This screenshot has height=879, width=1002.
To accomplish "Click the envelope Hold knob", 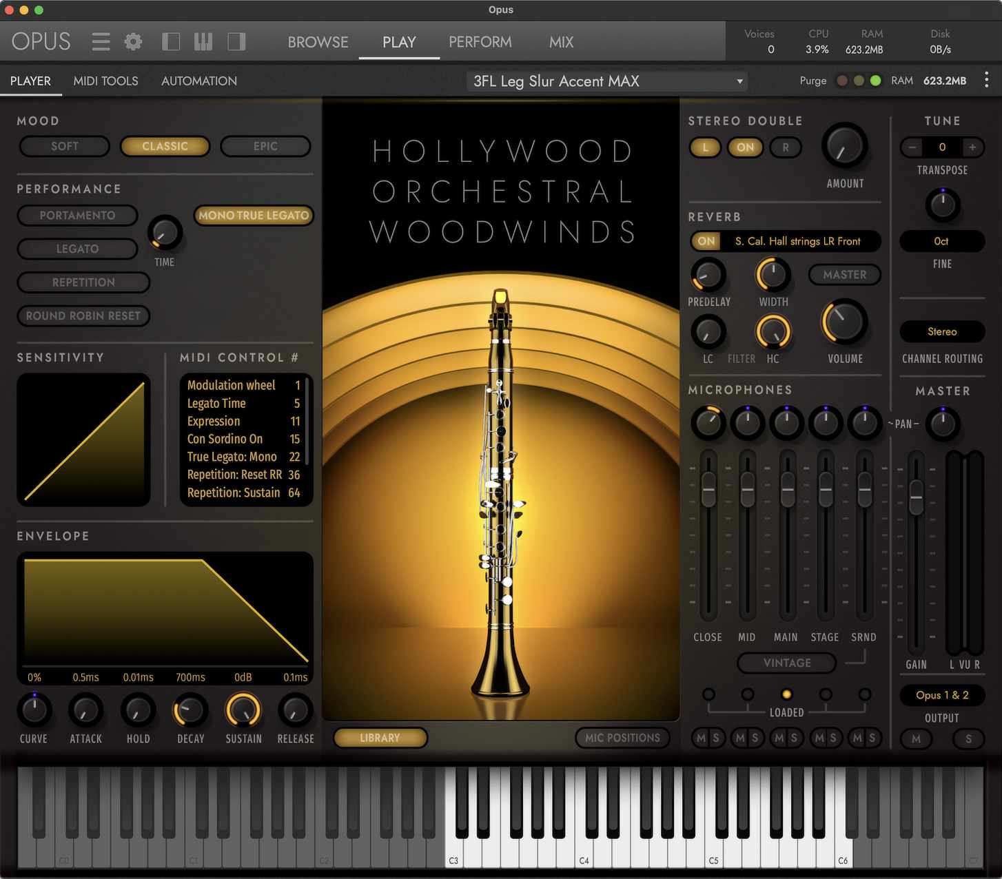I will pos(138,710).
